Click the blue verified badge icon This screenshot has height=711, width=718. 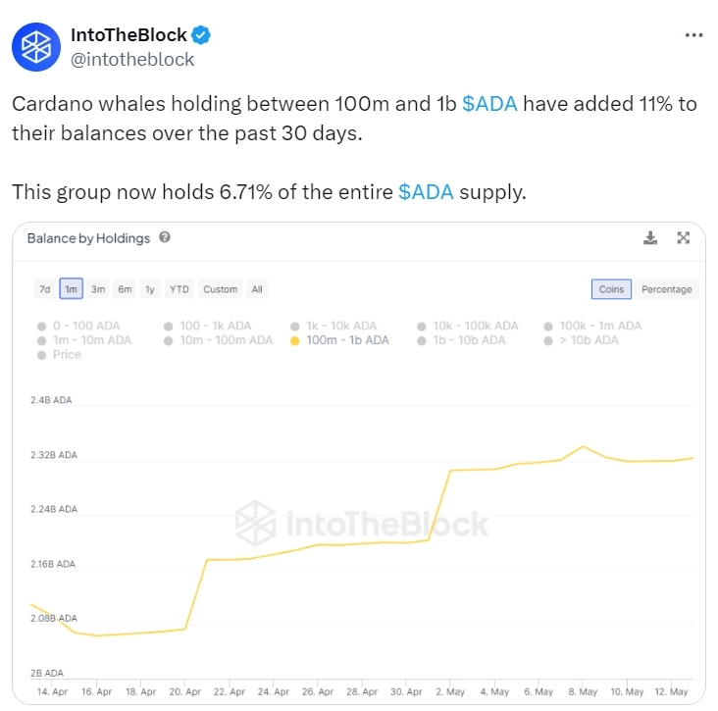201,35
